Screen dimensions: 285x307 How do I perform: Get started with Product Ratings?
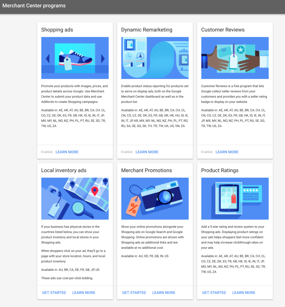[214, 293]
